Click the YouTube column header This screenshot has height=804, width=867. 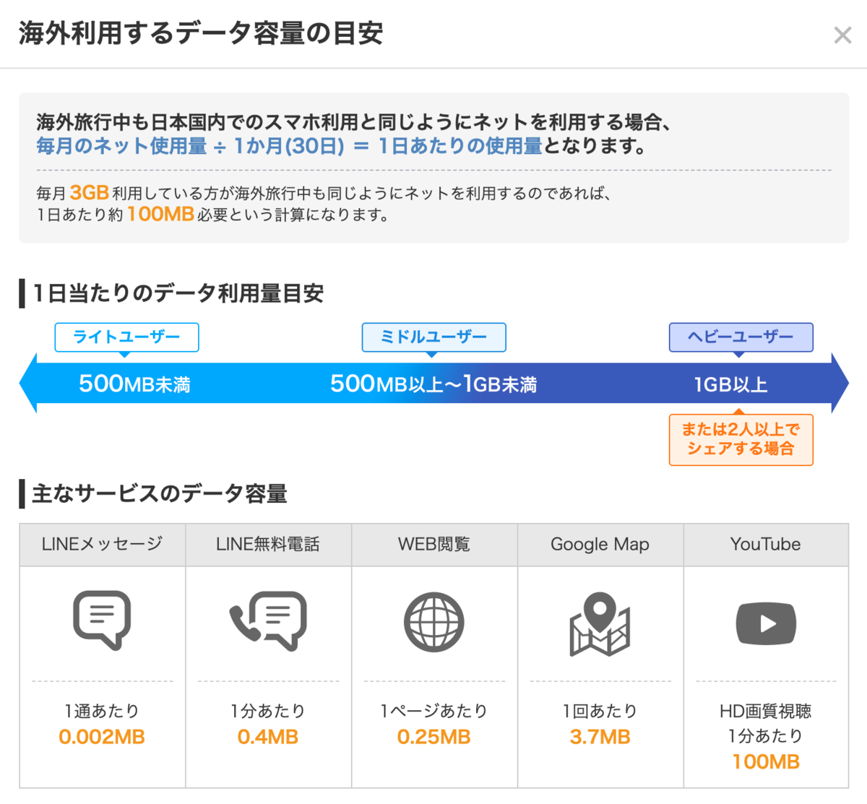[766, 545]
